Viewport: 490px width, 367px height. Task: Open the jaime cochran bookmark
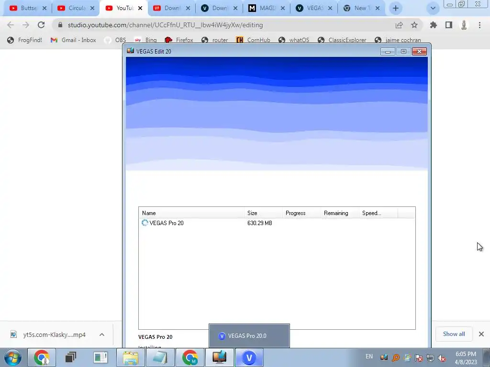[x=398, y=40]
